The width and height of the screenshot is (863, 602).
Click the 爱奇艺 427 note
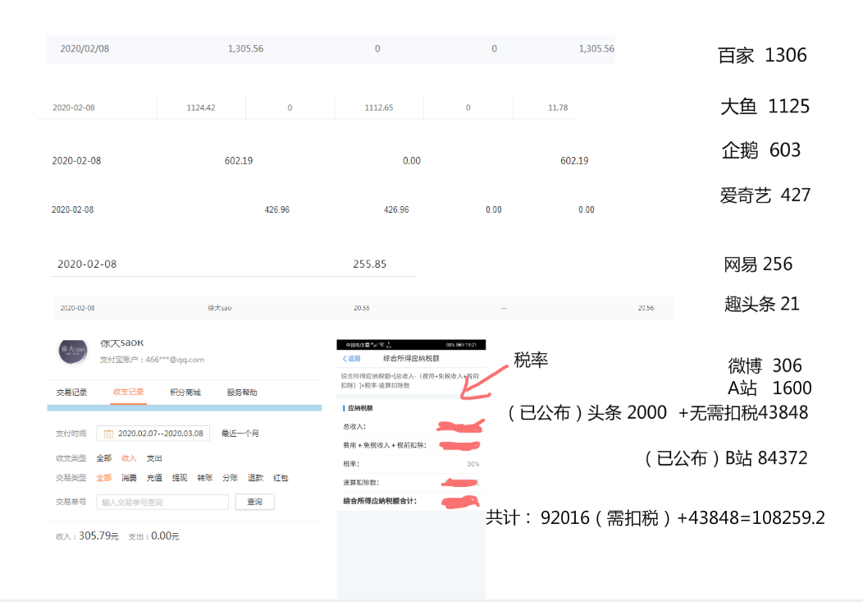tap(765, 195)
